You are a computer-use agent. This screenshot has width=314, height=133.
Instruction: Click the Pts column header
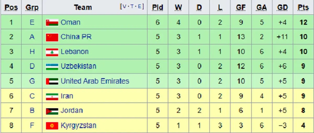[303, 8]
